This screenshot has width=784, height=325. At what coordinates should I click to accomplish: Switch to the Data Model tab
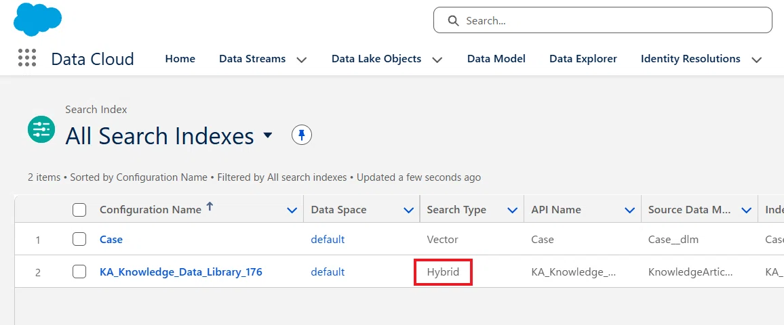point(496,58)
